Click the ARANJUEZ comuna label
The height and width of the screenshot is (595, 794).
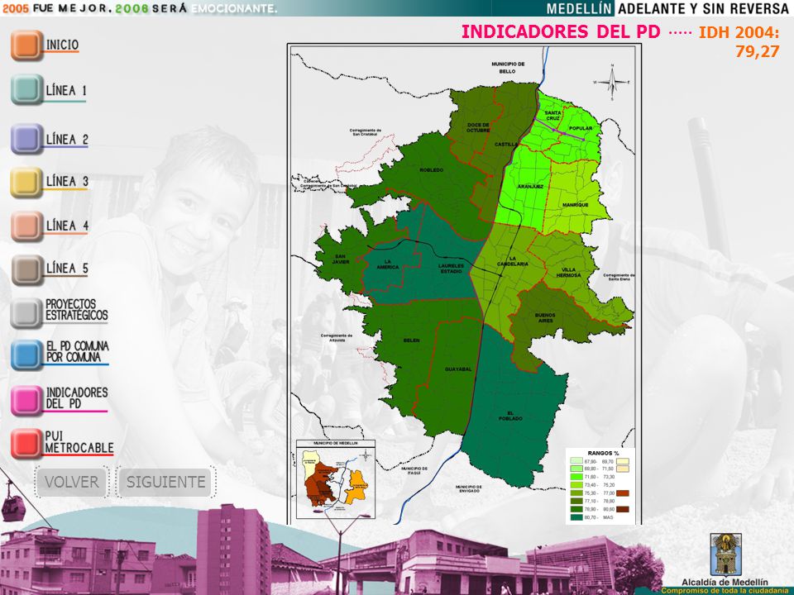point(530,187)
